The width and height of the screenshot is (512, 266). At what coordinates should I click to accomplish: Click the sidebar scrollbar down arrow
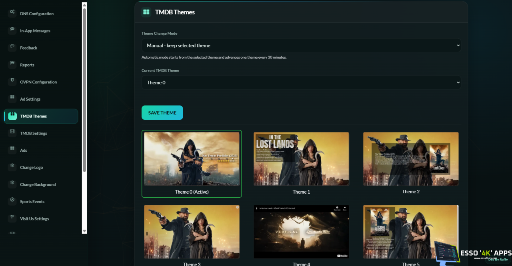(84, 231)
